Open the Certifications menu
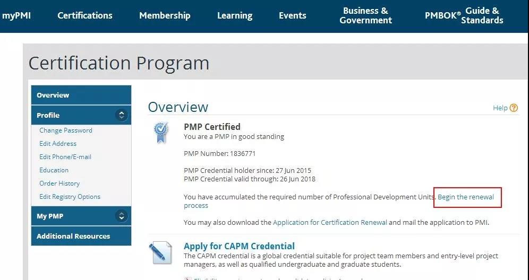The width and height of the screenshot is (529, 280). click(x=84, y=15)
